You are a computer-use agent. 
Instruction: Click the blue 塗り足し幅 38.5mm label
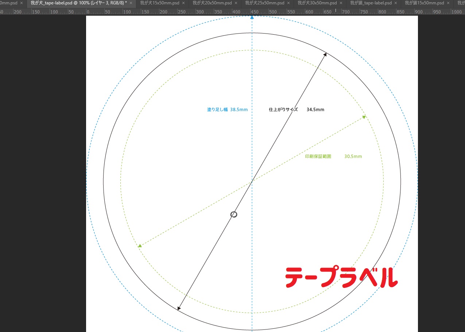[x=227, y=109]
